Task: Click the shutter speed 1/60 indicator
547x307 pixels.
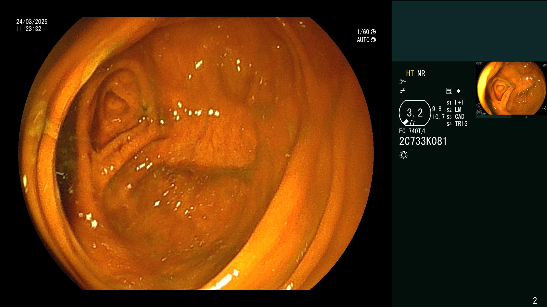Action: 366,32
